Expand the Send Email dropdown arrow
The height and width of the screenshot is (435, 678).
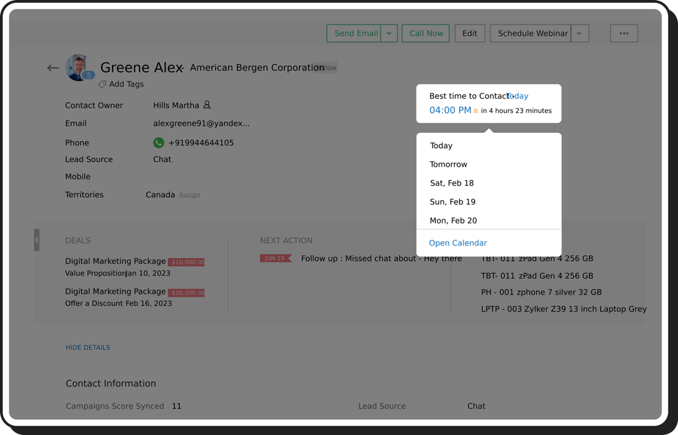coord(389,33)
